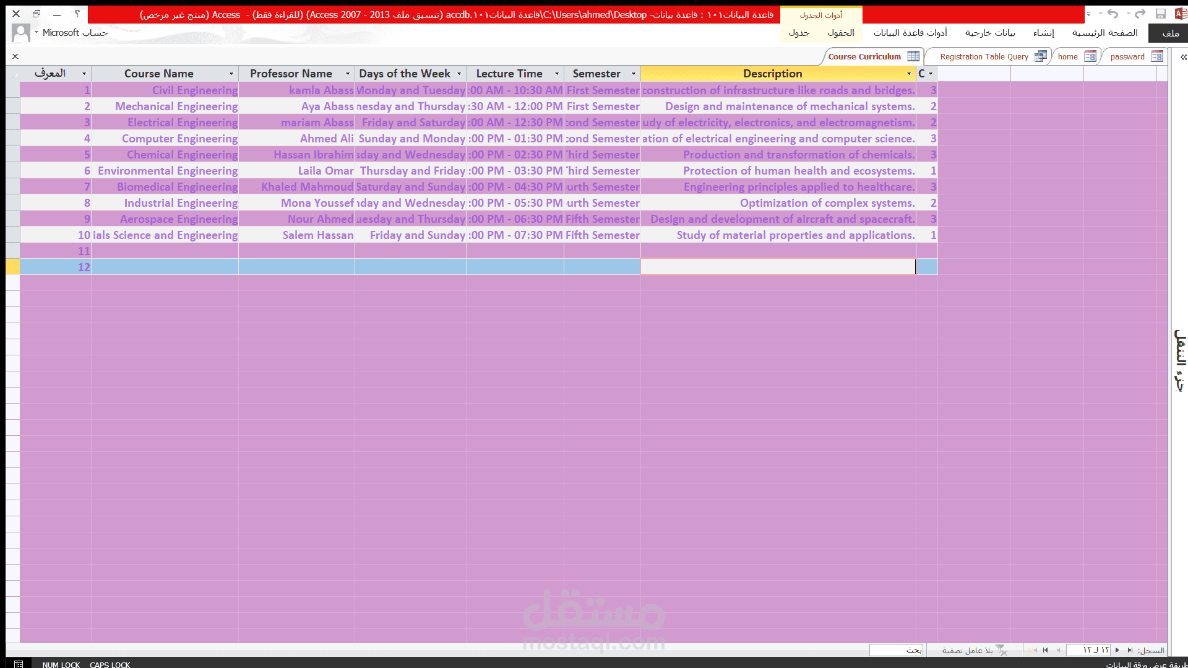Close the current Course Curriculum object
The width and height of the screenshot is (1188, 668).
coord(15,56)
